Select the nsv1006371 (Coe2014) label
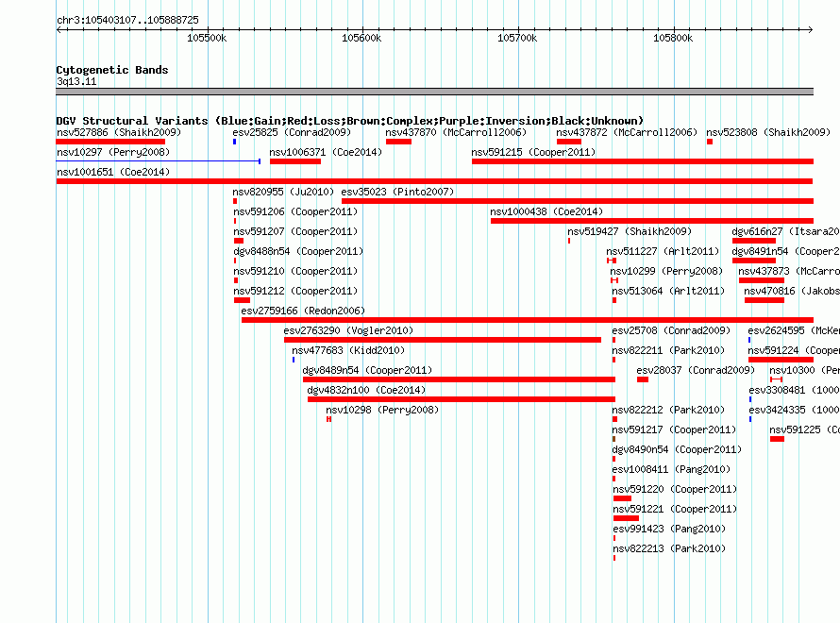The height and width of the screenshot is (623, 840). point(326,152)
